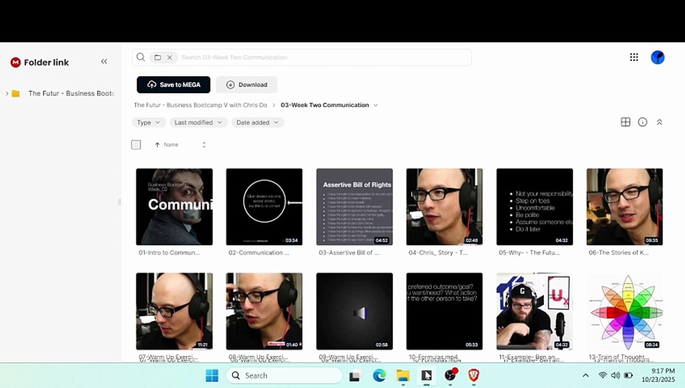Open the 11-Example- Ben video thumbnail
The image size is (685, 388).
(535, 311)
